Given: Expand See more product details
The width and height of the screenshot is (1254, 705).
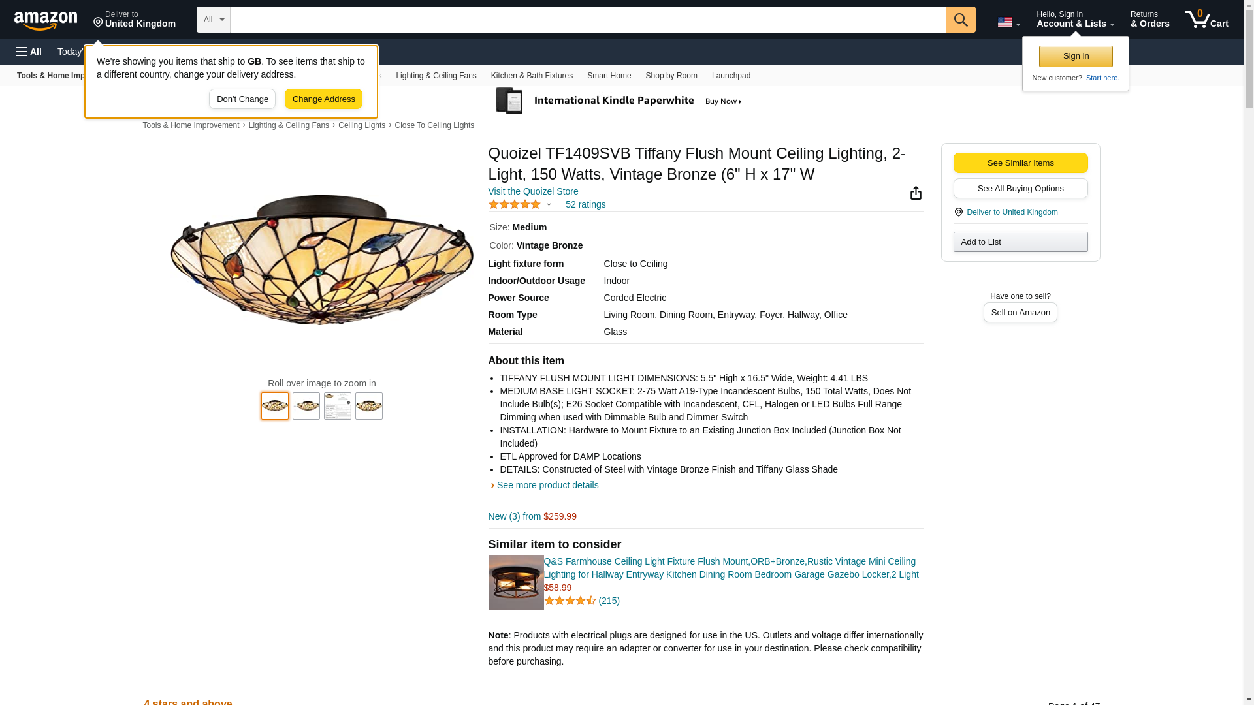Looking at the screenshot, I should (x=547, y=485).
